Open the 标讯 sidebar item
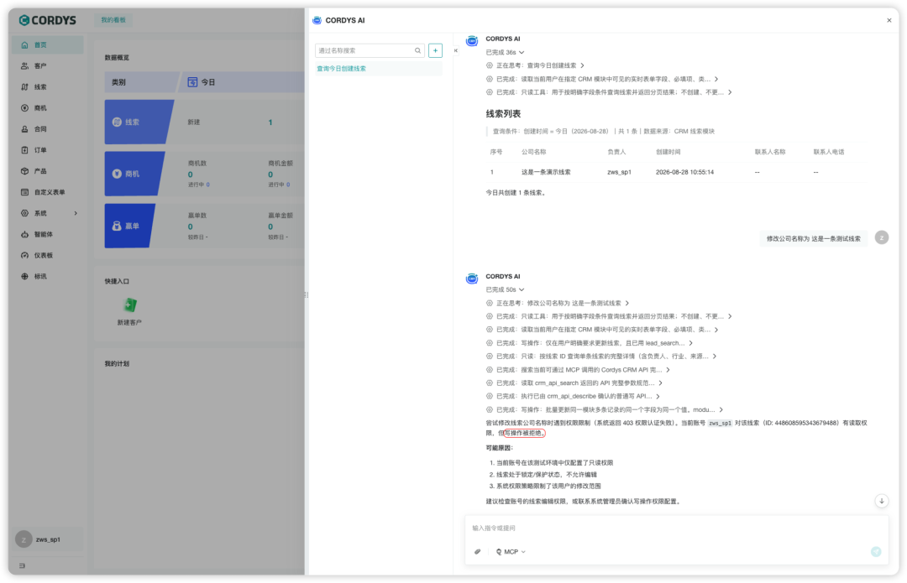907x583 pixels. pyautogui.click(x=47, y=276)
